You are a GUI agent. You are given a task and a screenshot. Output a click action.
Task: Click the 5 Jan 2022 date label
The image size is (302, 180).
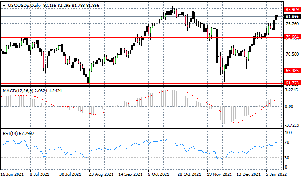click(x=276, y=174)
